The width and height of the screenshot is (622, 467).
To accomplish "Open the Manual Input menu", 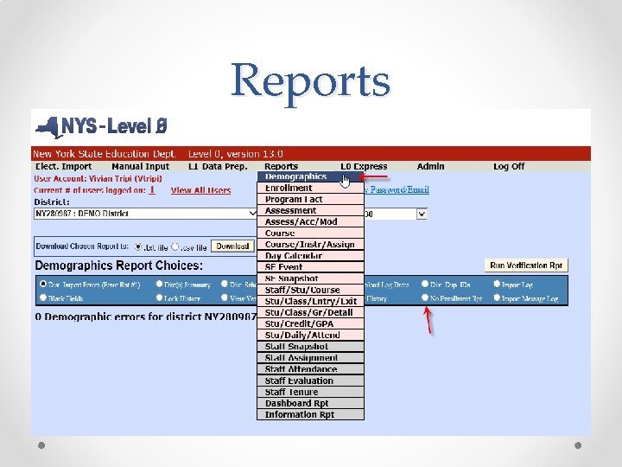I will (x=141, y=166).
